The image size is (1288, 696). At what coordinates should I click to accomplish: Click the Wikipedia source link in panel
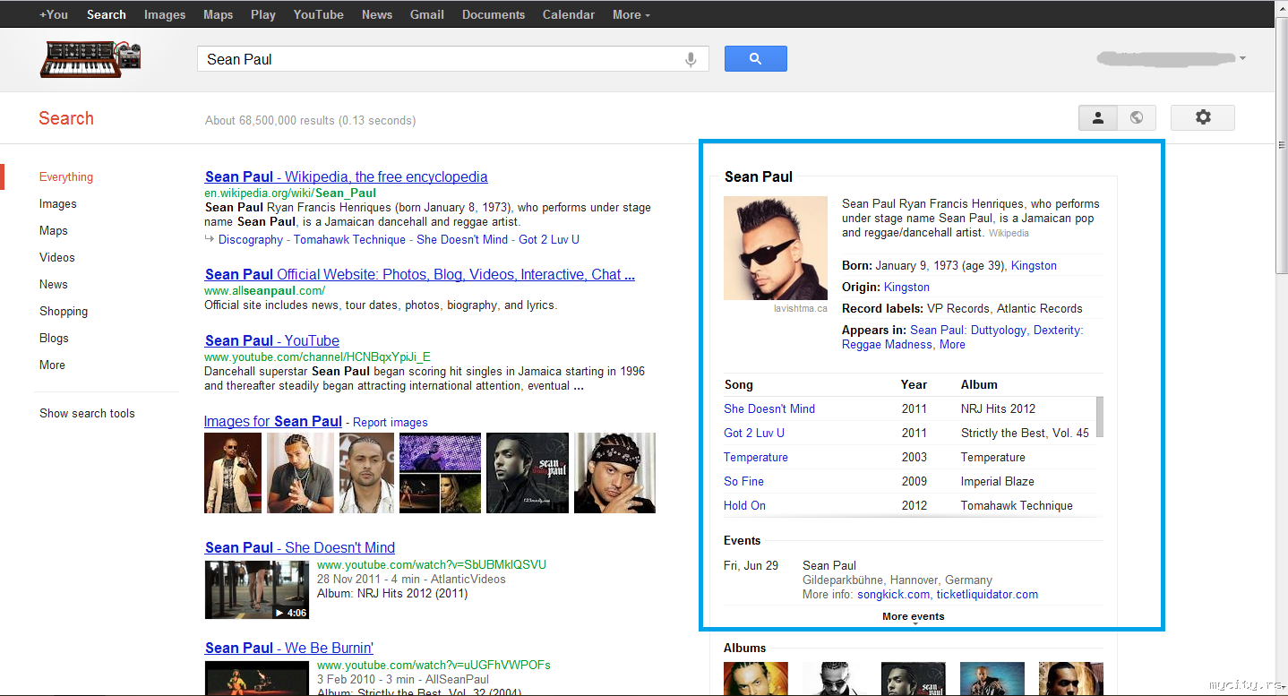pos(1009,233)
